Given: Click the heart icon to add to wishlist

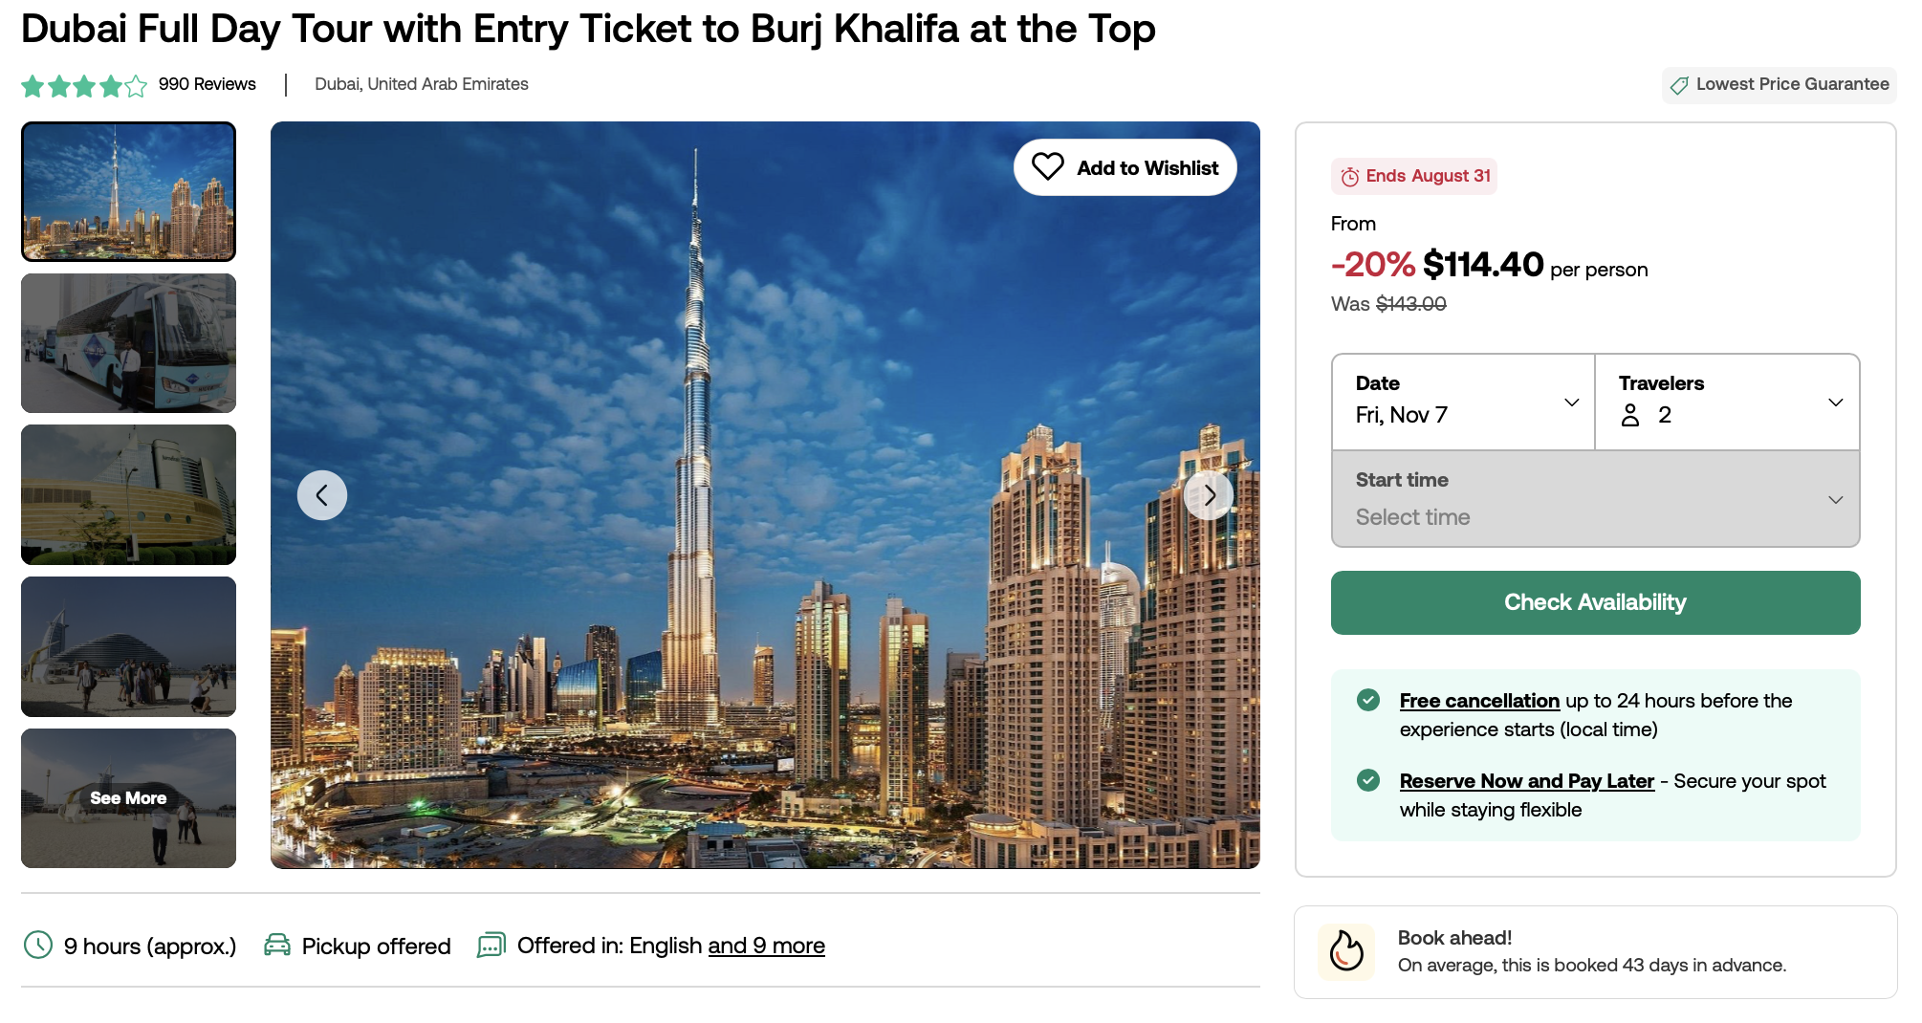Looking at the screenshot, I should [1047, 167].
